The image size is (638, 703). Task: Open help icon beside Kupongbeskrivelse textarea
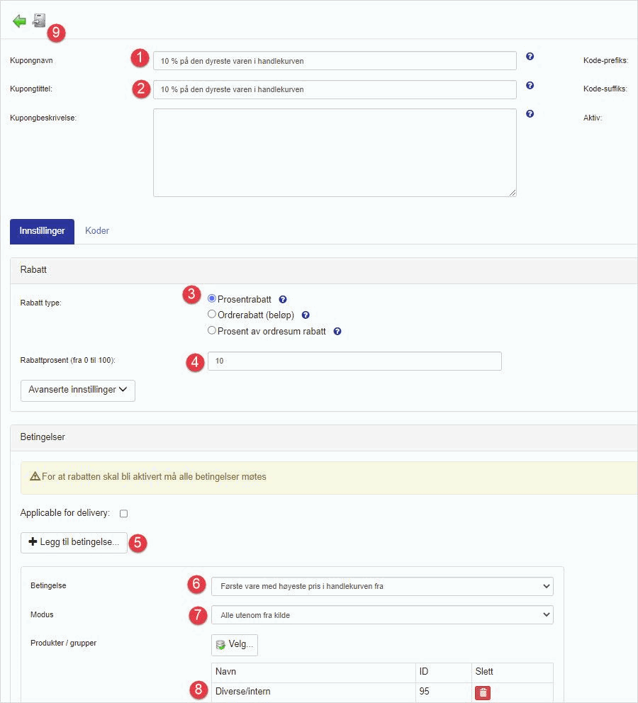pyautogui.click(x=530, y=114)
